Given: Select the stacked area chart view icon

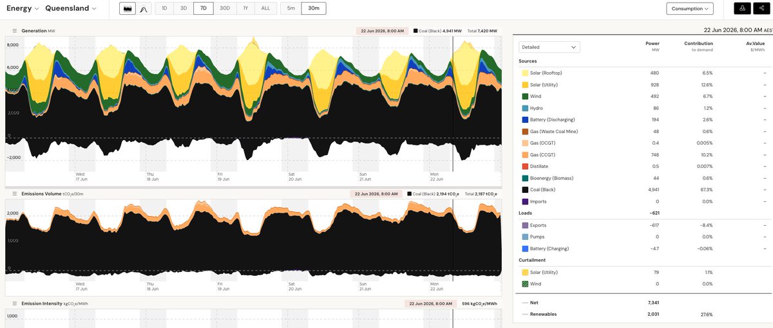Looking at the screenshot, I should (x=128, y=8).
